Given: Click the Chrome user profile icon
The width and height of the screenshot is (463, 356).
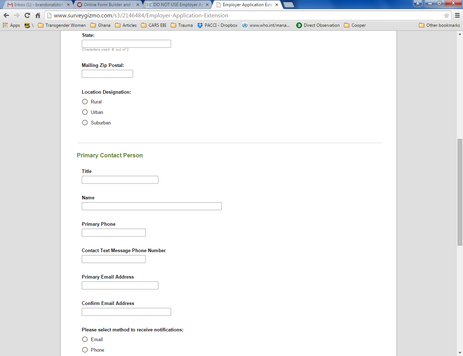Looking at the screenshot, I should pyautogui.click(x=418, y=3).
